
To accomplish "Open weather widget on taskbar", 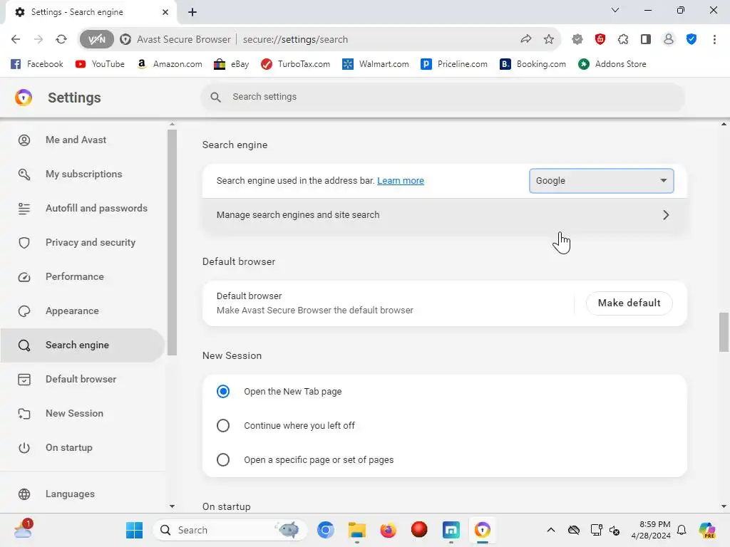I will pyautogui.click(x=23, y=529).
